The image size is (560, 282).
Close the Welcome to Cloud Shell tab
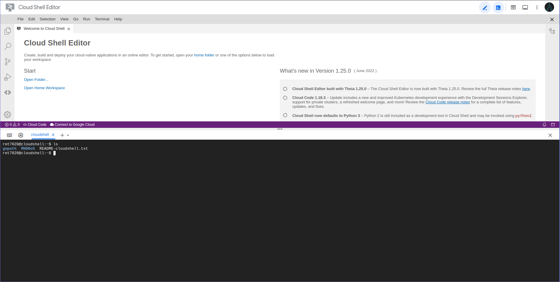click(x=69, y=29)
